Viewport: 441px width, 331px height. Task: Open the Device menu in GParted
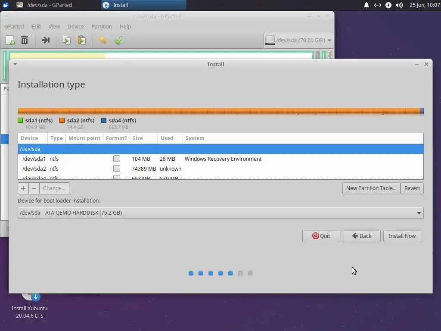click(x=76, y=26)
